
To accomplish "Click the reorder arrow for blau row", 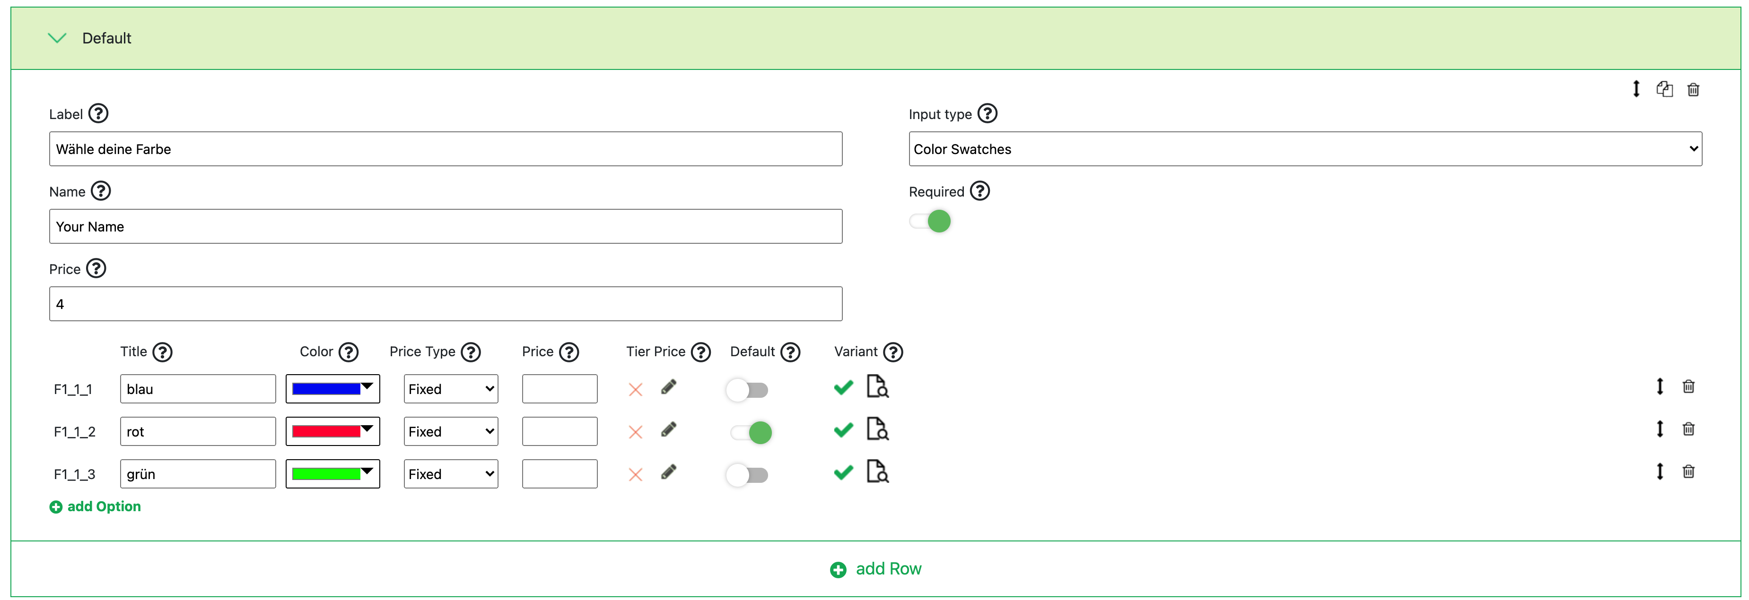I will point(1660,386).
